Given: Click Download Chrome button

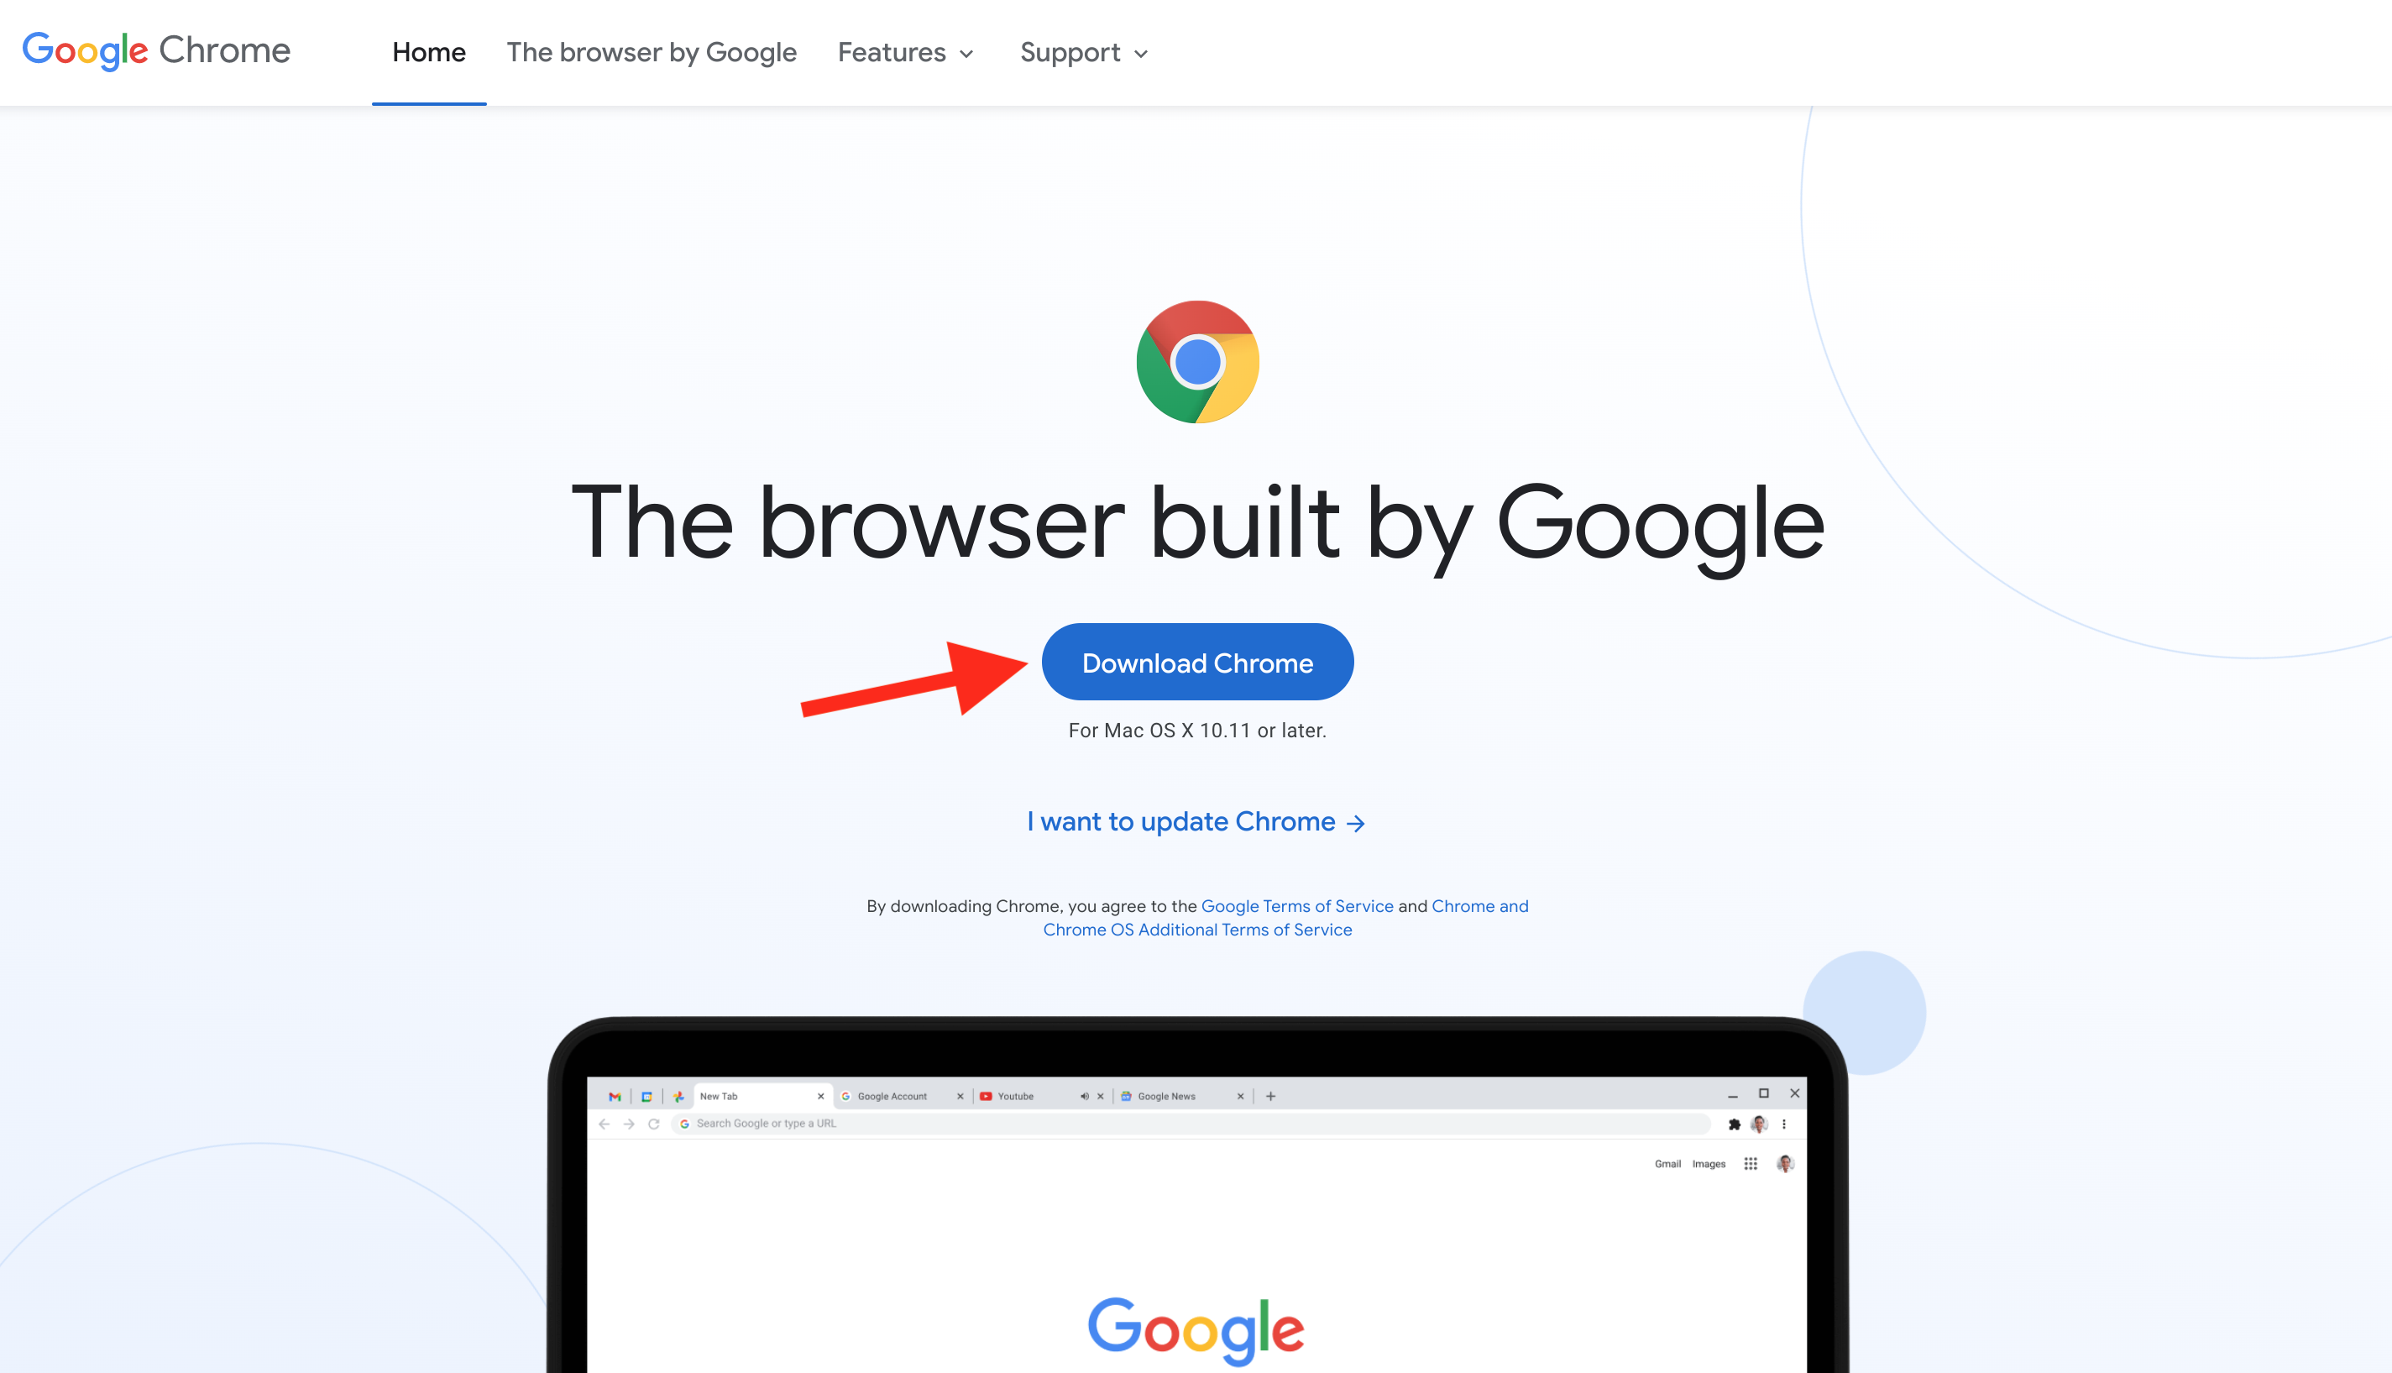Looking at the screenshot, I should click(1197, 660).
